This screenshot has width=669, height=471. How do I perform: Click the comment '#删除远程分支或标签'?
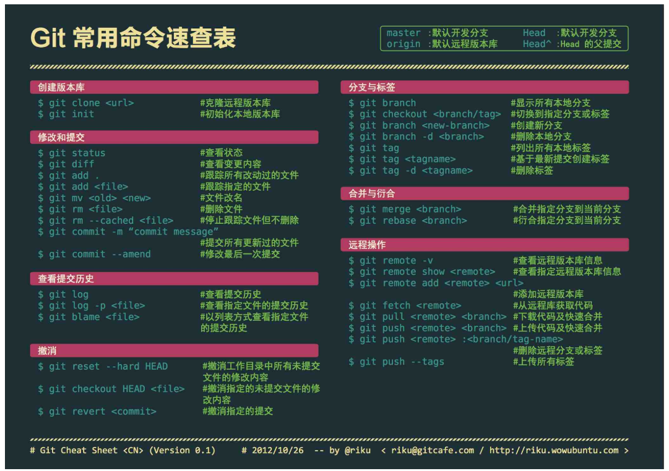[558, 351]
